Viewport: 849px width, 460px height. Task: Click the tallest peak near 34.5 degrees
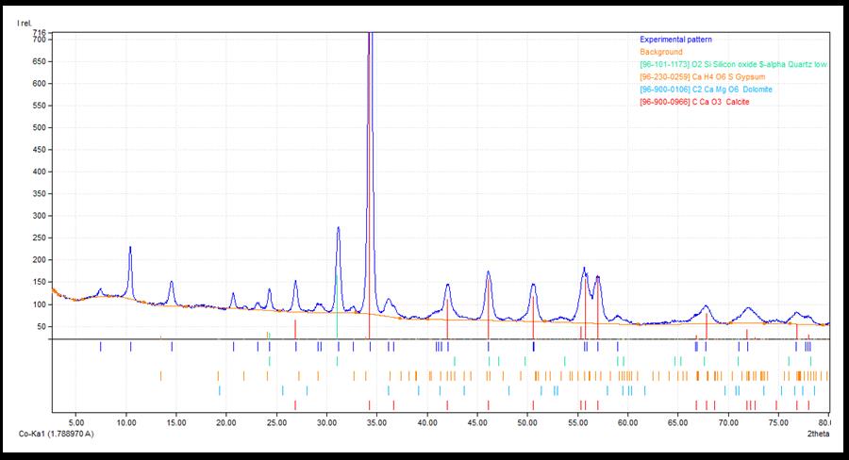[370, 38]
